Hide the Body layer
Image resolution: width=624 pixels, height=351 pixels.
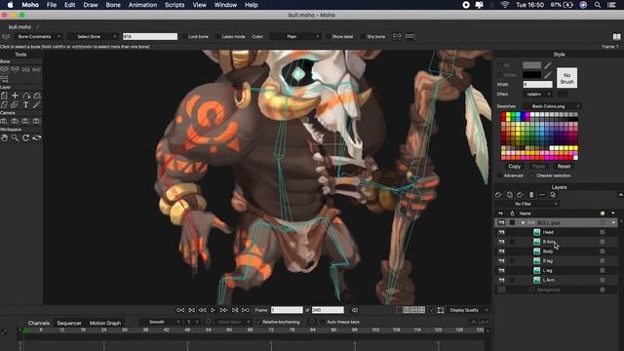(x=501, y=252)
